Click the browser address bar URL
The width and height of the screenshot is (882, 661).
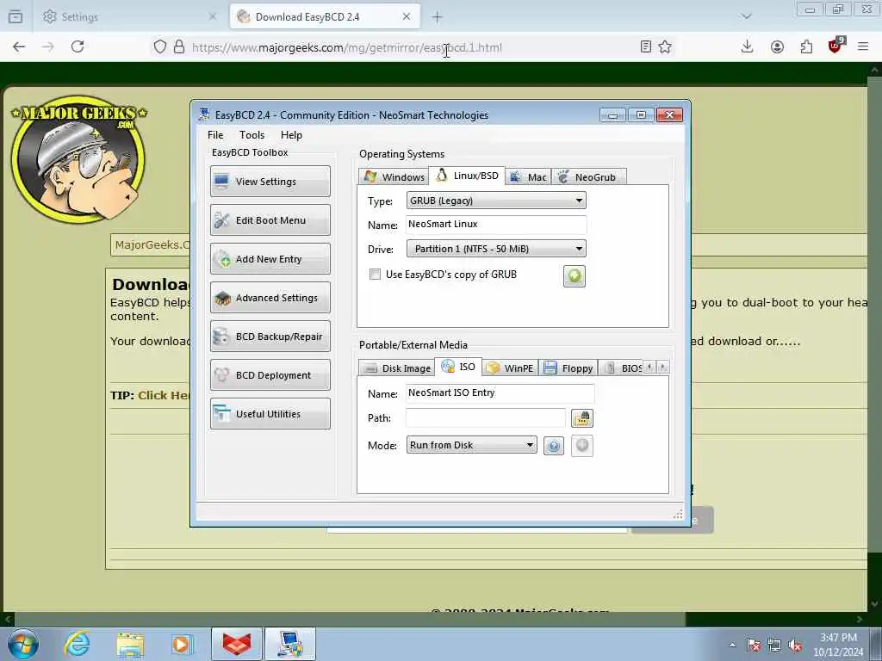346,48
